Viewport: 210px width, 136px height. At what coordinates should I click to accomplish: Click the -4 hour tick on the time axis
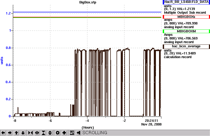(87, 121)
